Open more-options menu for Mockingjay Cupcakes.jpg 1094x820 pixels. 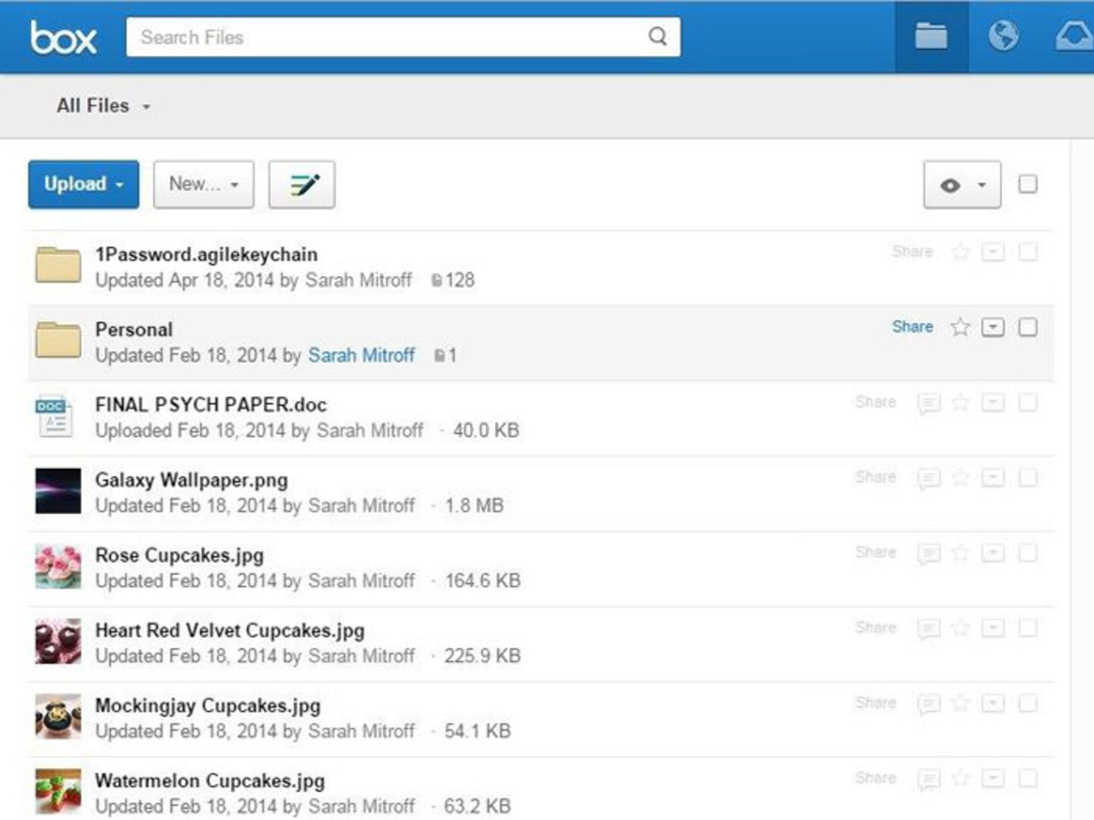tap(993, 703)
